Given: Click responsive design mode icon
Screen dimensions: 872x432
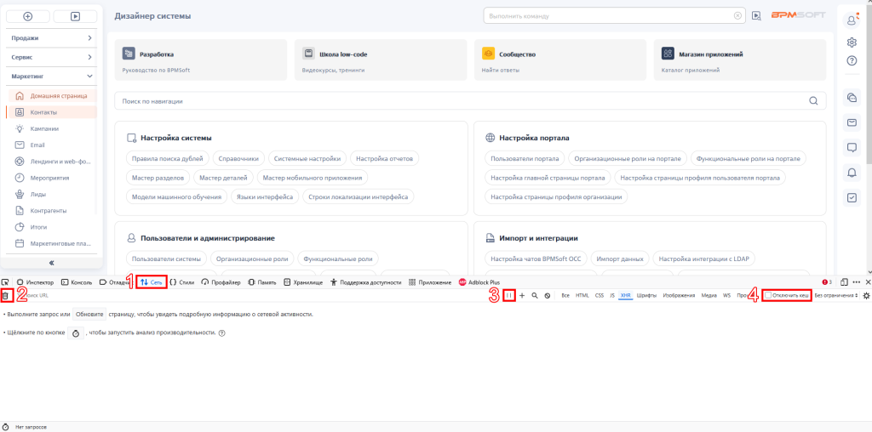Looking at the screenshot, I should [844, 282].
